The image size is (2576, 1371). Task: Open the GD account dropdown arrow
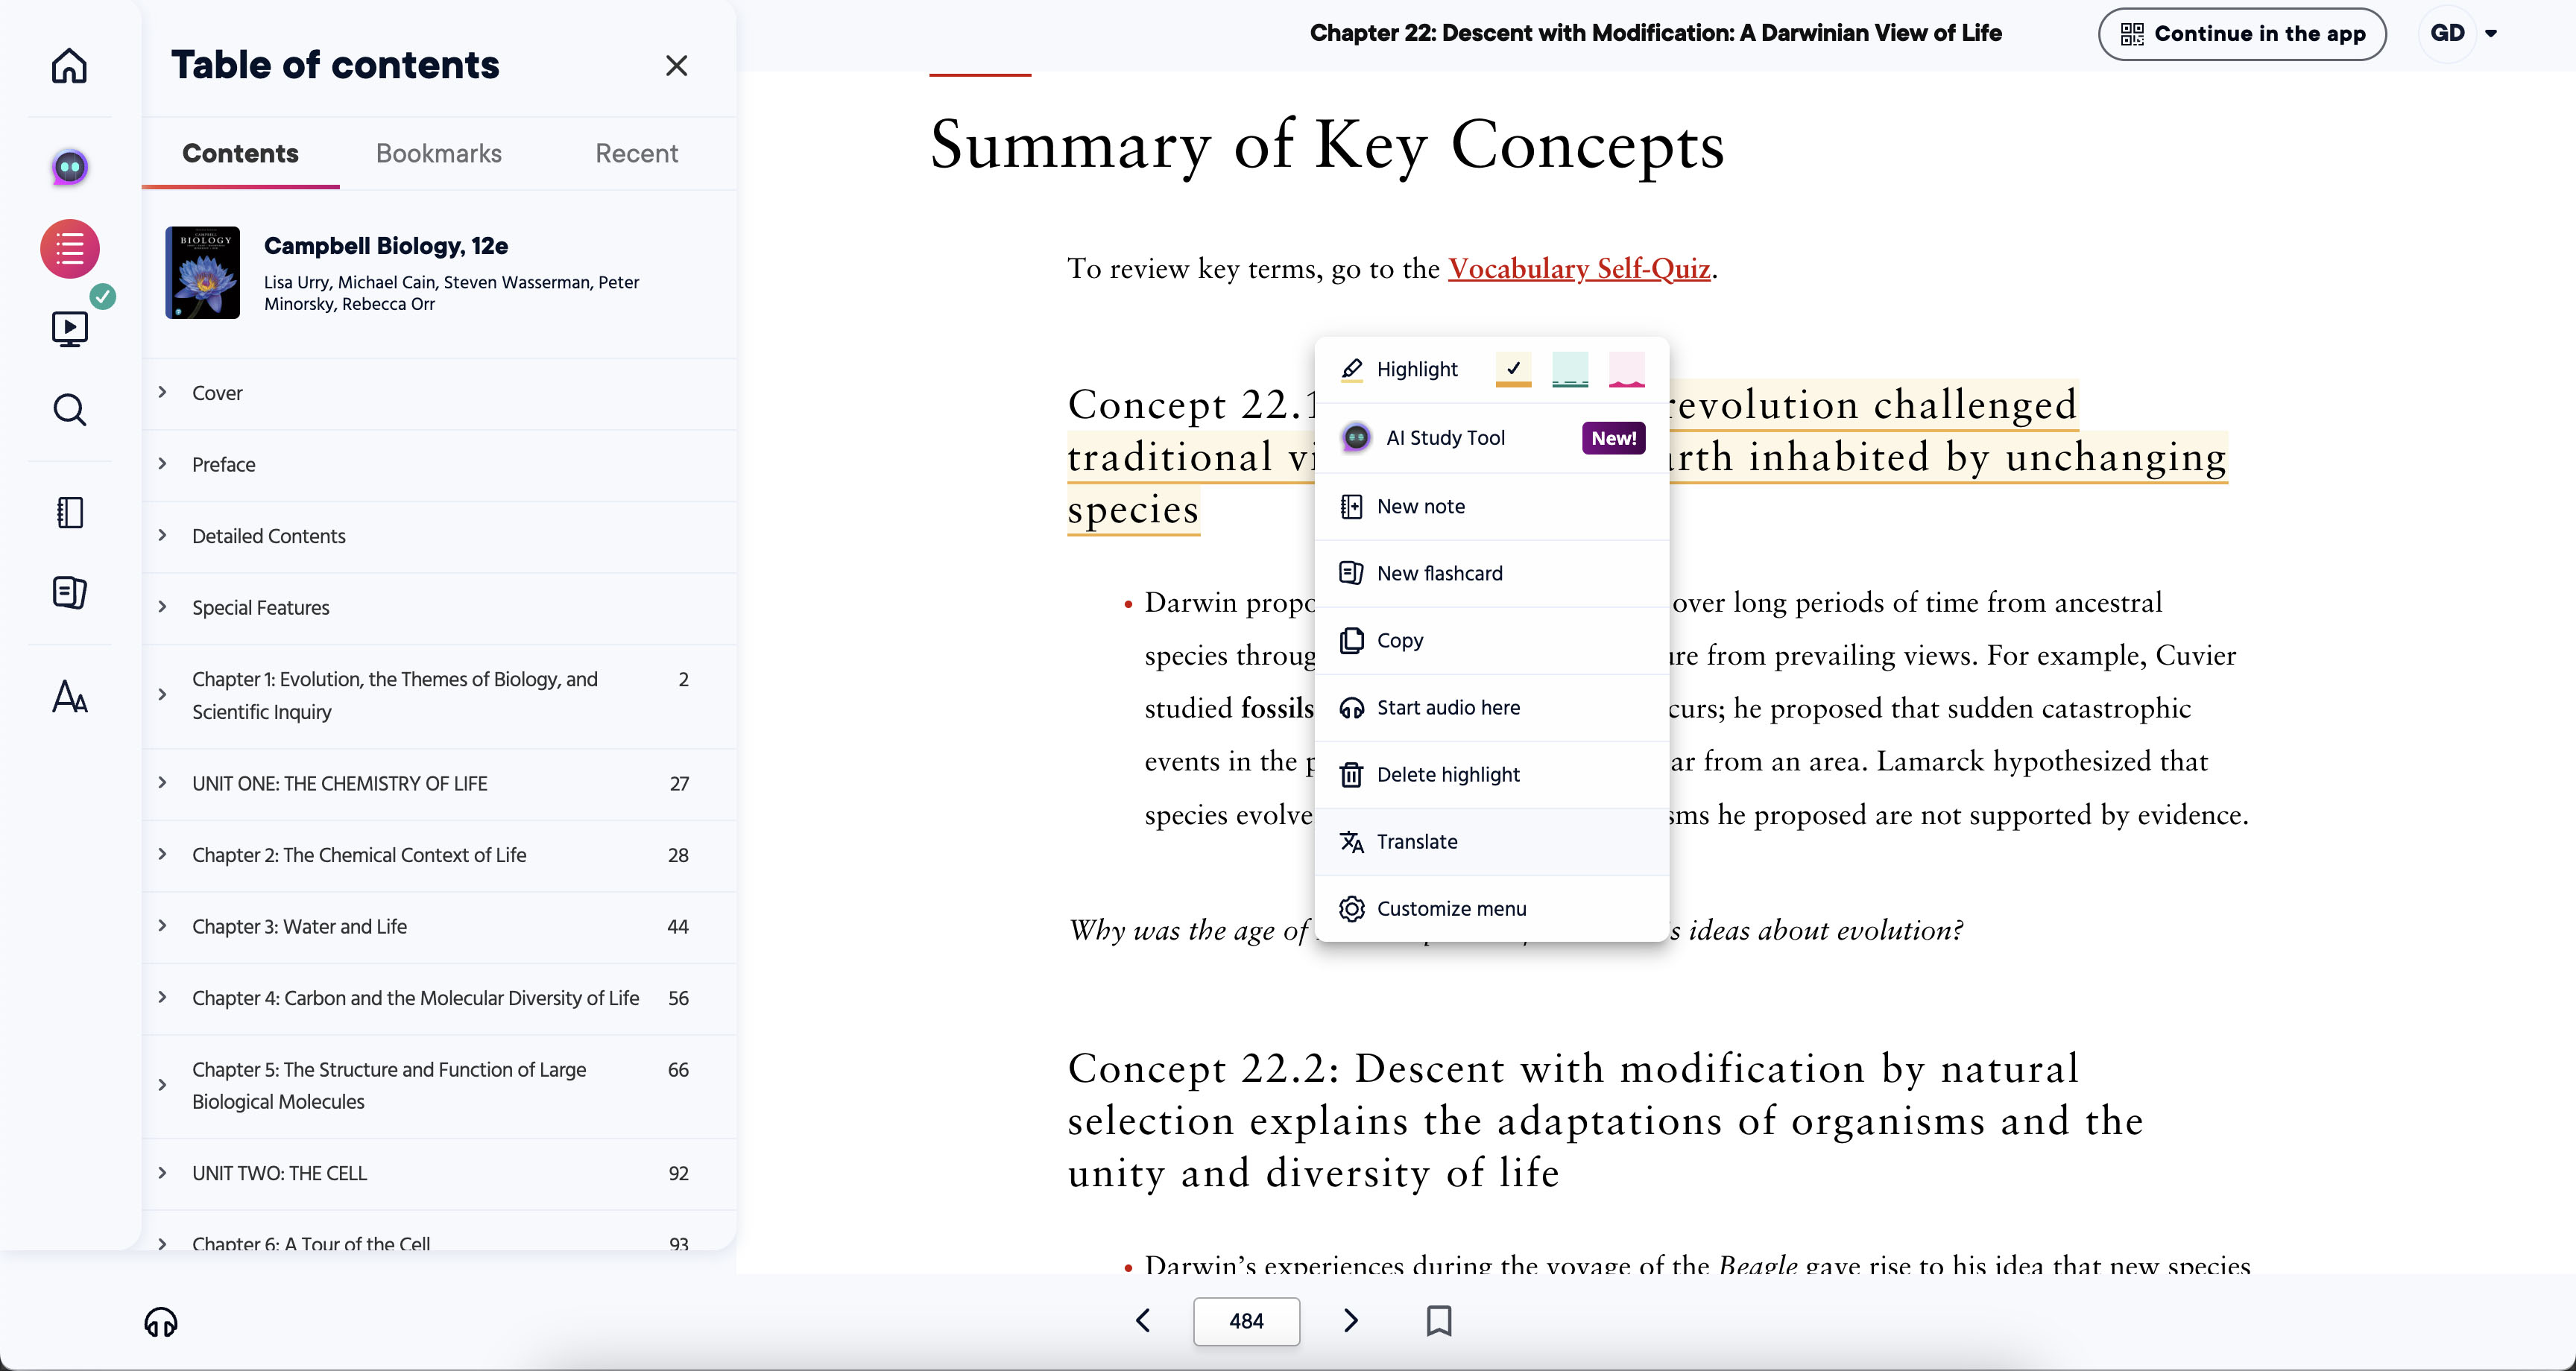[2491, 33]
